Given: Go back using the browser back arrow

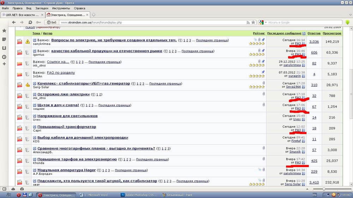Looking at the screenshot, I should [13, 22].
